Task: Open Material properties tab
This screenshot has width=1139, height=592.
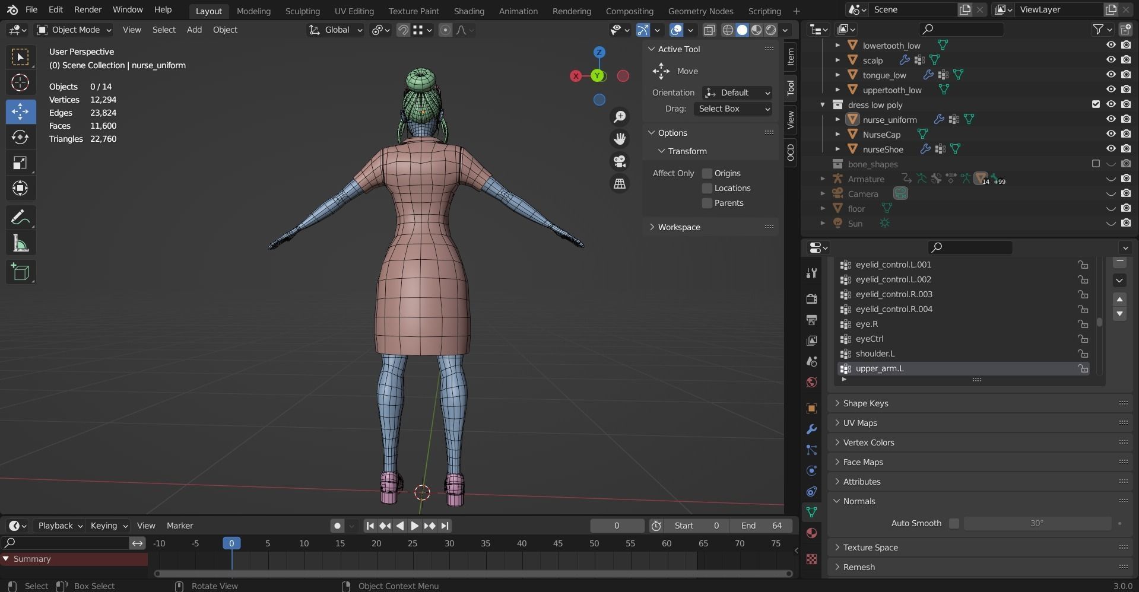Action: pyautogui.click(x=811, y=533)
